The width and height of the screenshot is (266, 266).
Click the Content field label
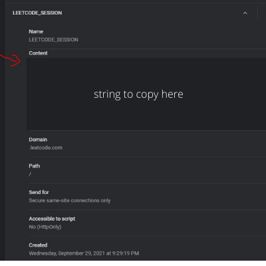[x=38, y=53]
